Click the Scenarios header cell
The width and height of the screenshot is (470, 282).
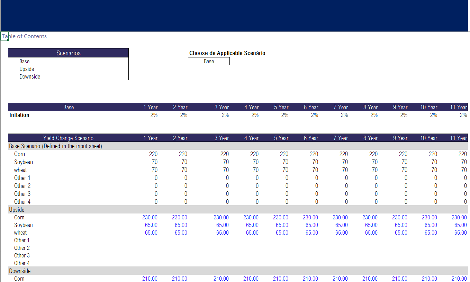point(68,53)
